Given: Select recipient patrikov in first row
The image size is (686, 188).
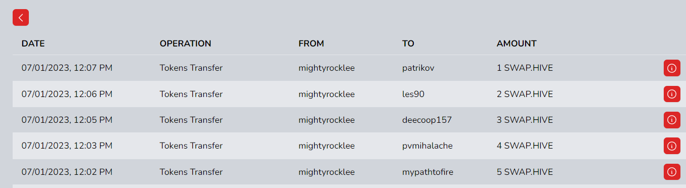Looking at the screenshot, I should point(418,68).
